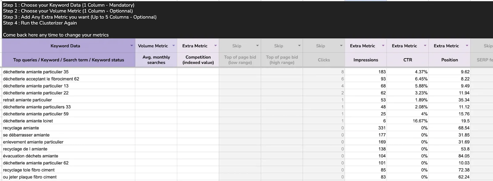Open the Skip dropdown above the Clicks column
The width and height of the screenshot is (493, 181).
(x=341, y=46)
